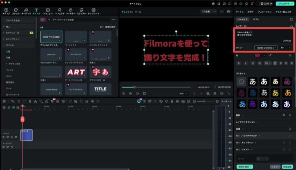The image size is (296, 170).
Task: Open the Stock (ストック) media tab
Action: point(16,11)
